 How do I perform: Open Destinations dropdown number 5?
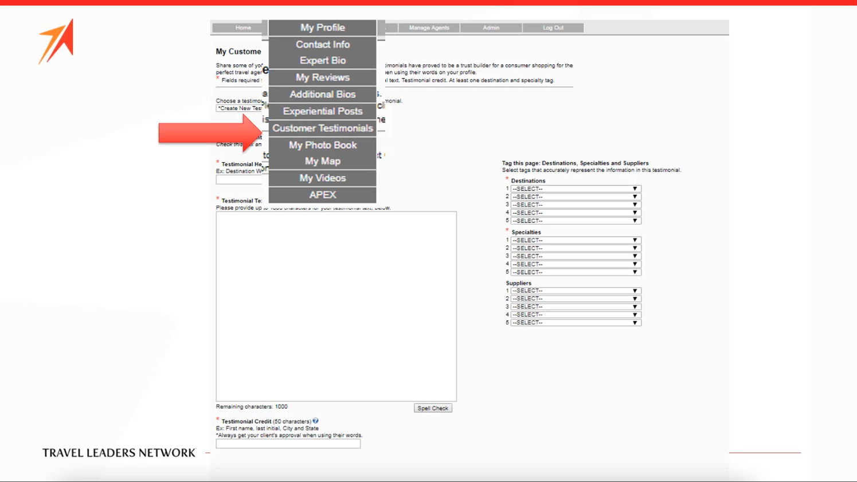click(x=576, y=221)
